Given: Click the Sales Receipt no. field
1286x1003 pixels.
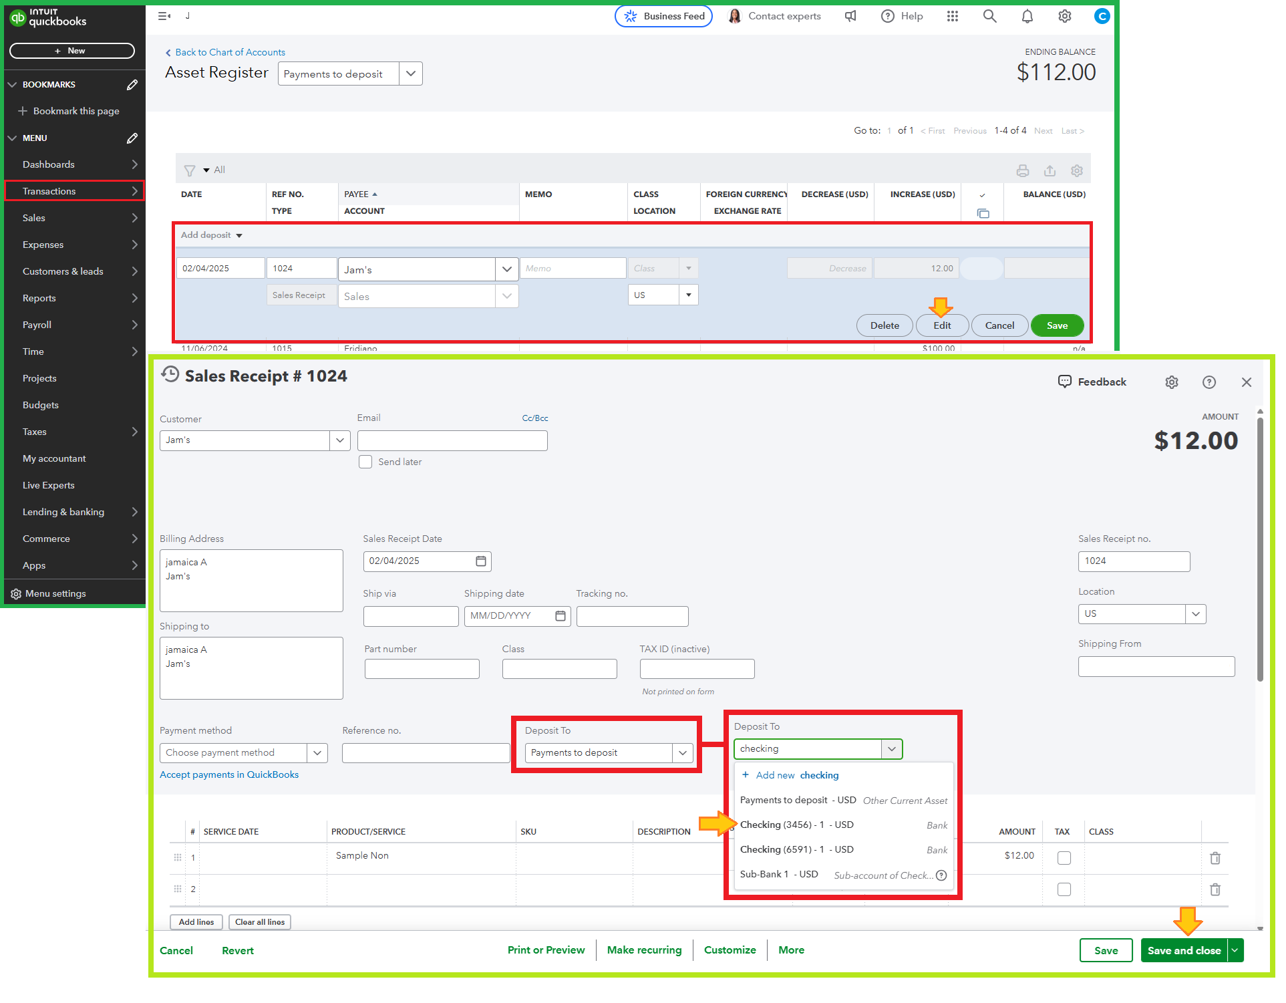Looking at the screenshot, I should (x=1134, y=561).
